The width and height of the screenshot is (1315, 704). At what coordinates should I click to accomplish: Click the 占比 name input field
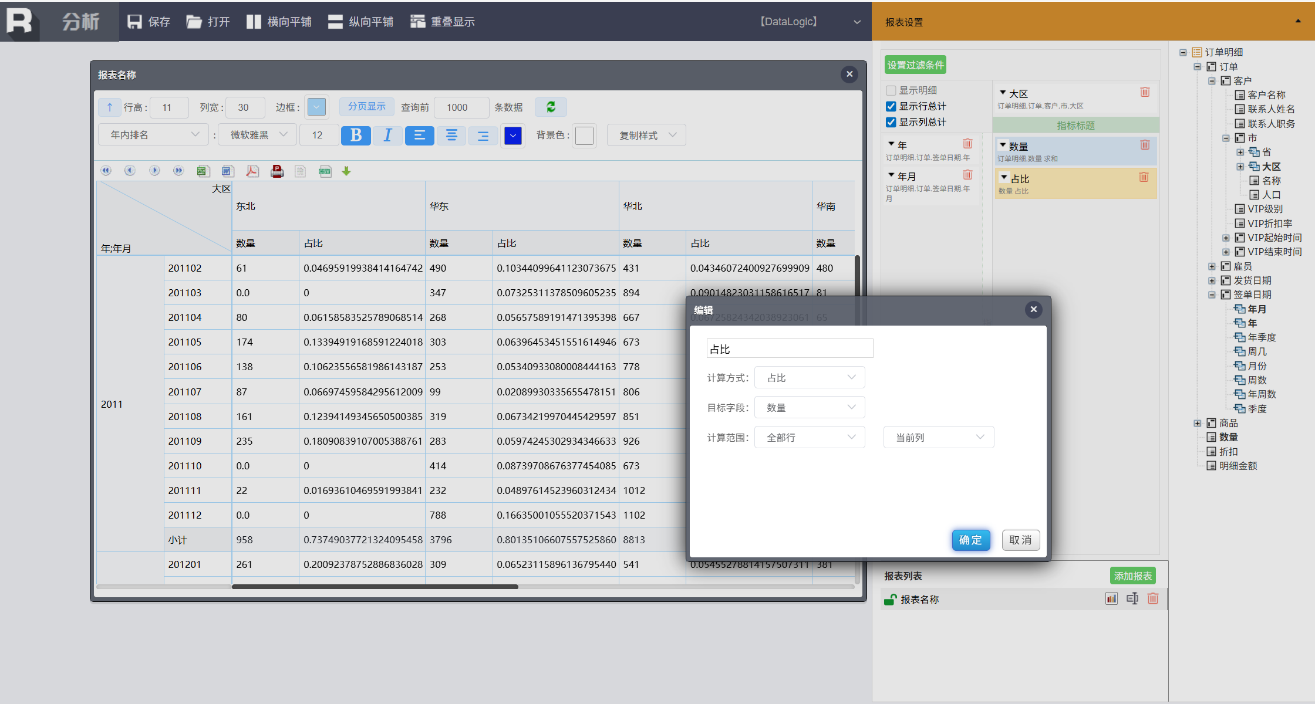(790, 349)
